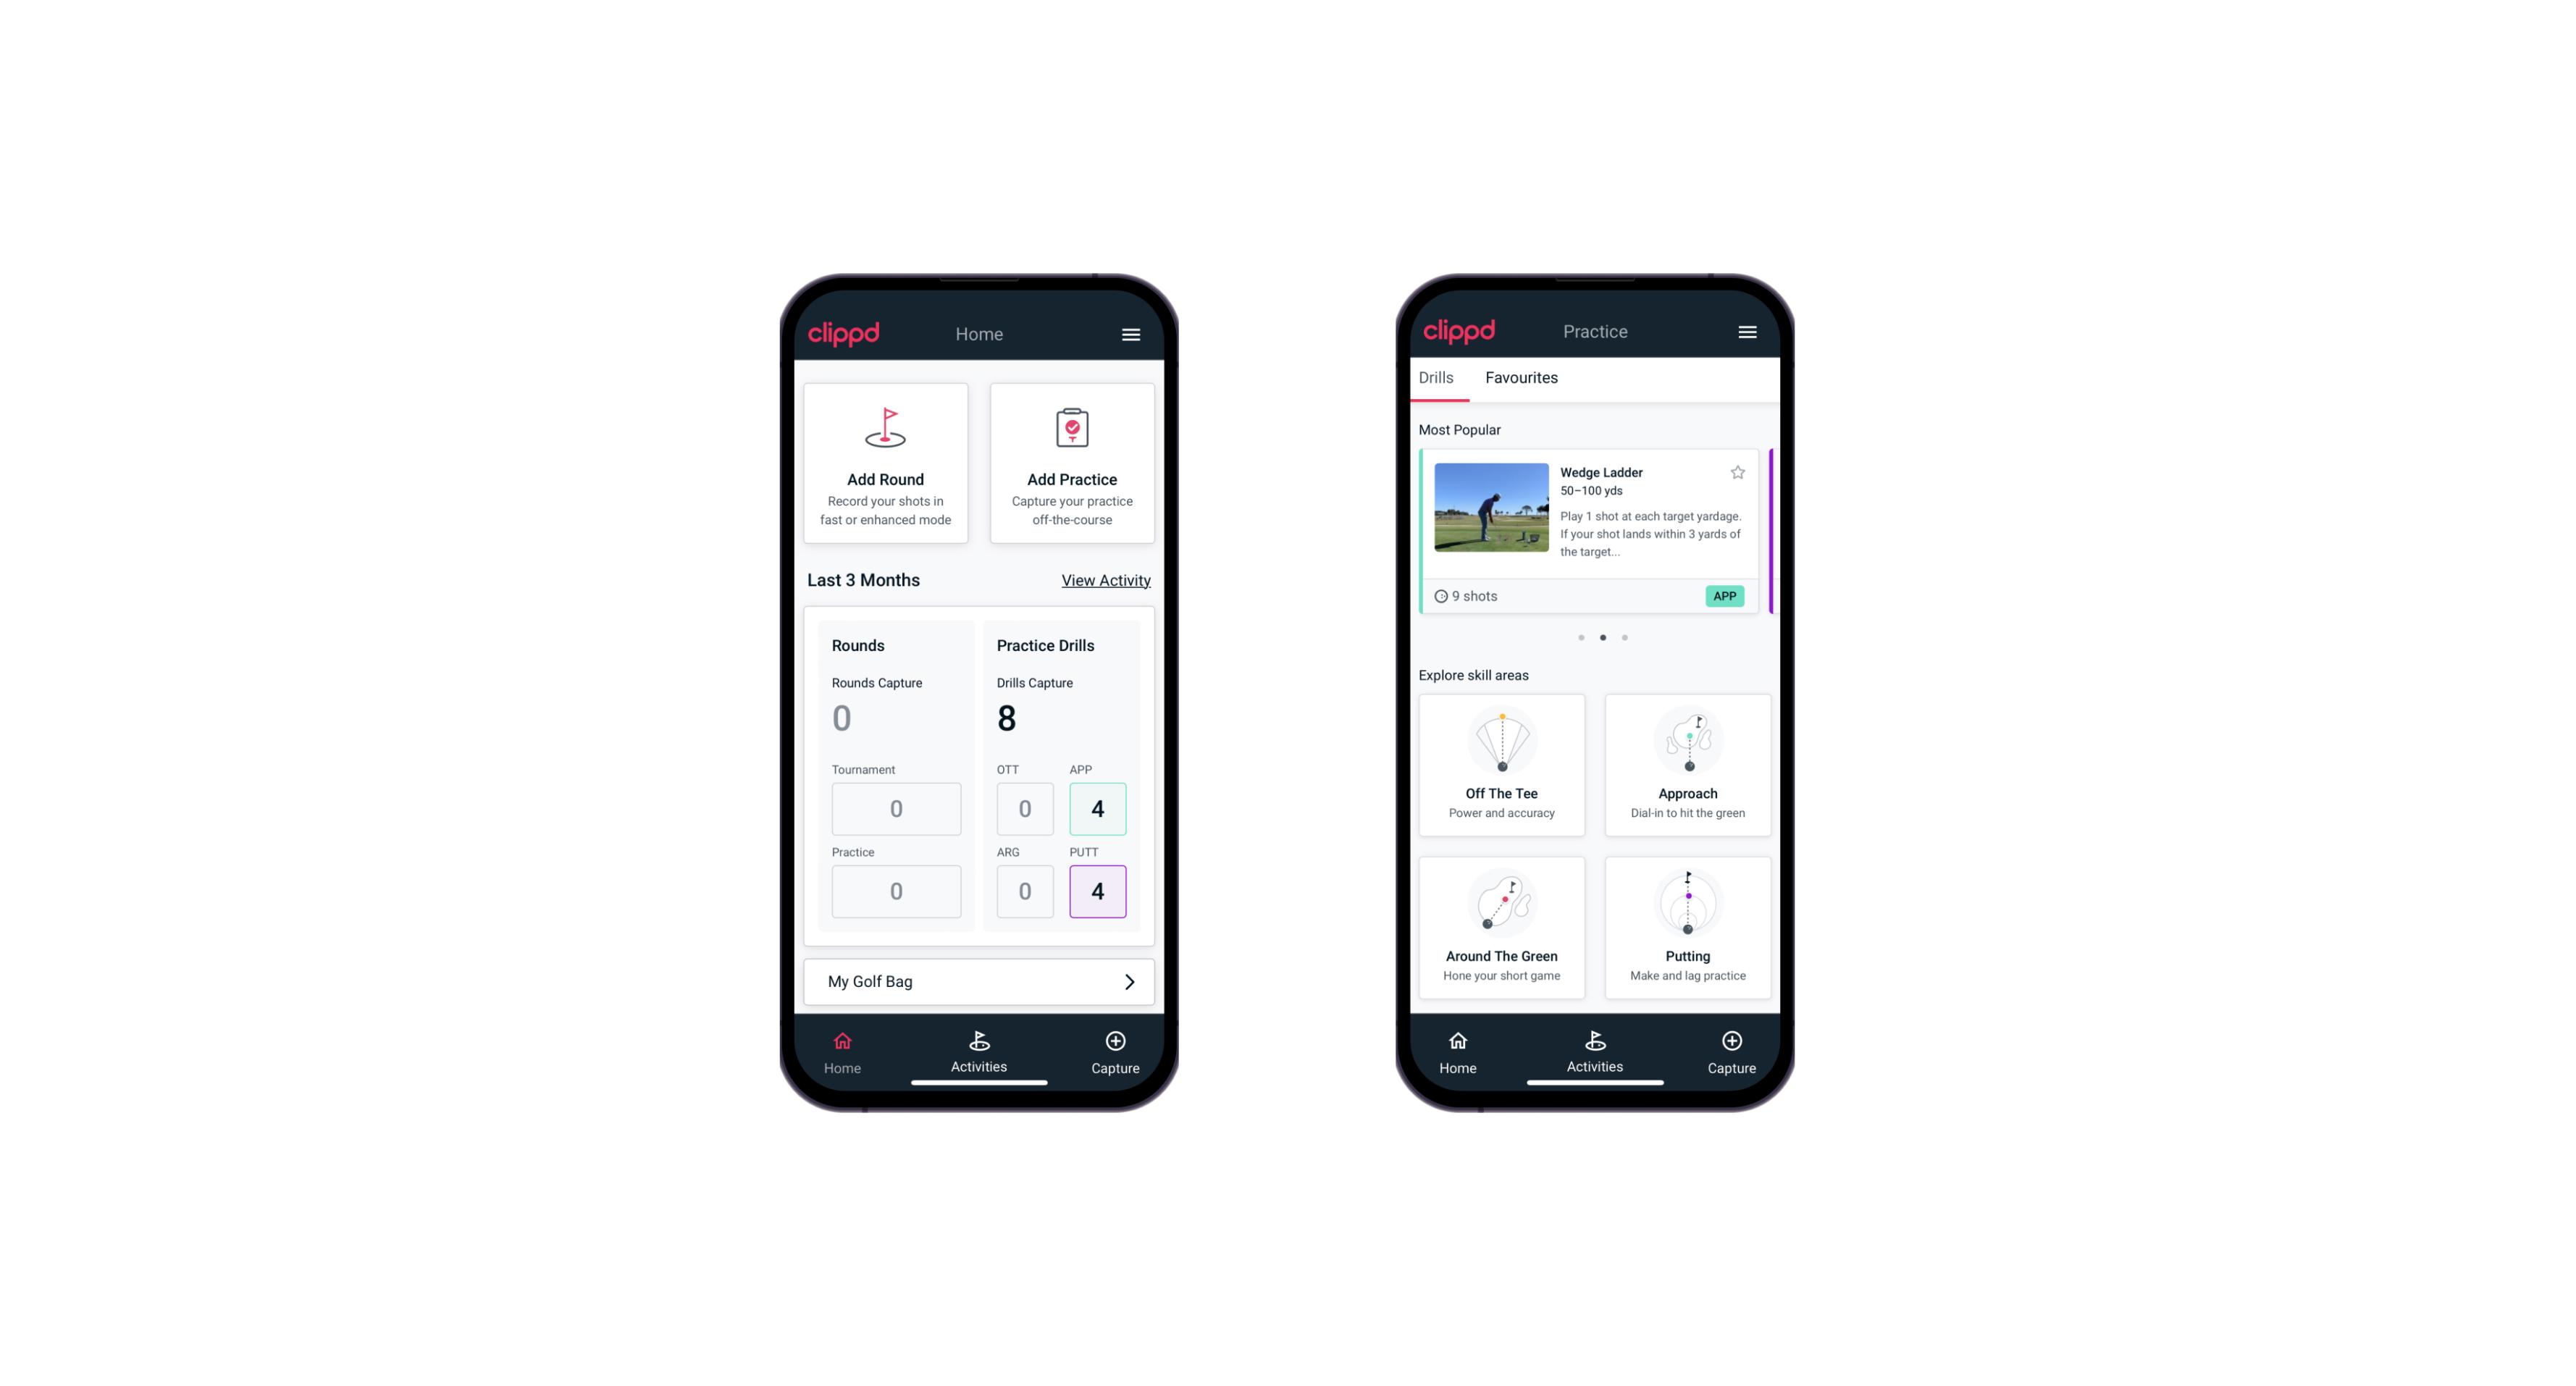Switch to the Favourites tab
Screen dimensions: 2576x1386
tap(1521, 377)
